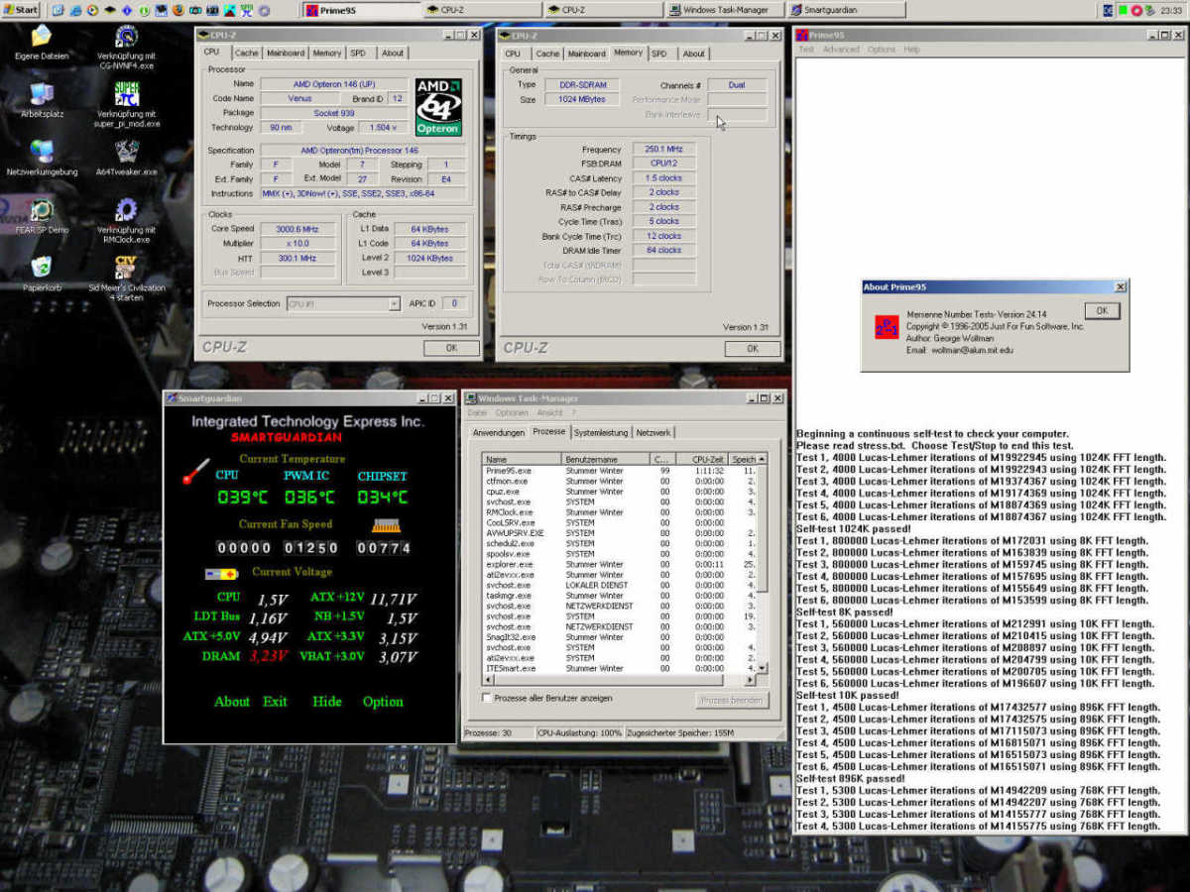The height and width of the screenshot is (892, 1190).
Task: Click the thermometer icon in Smartguardian
Action: point(195,471)
